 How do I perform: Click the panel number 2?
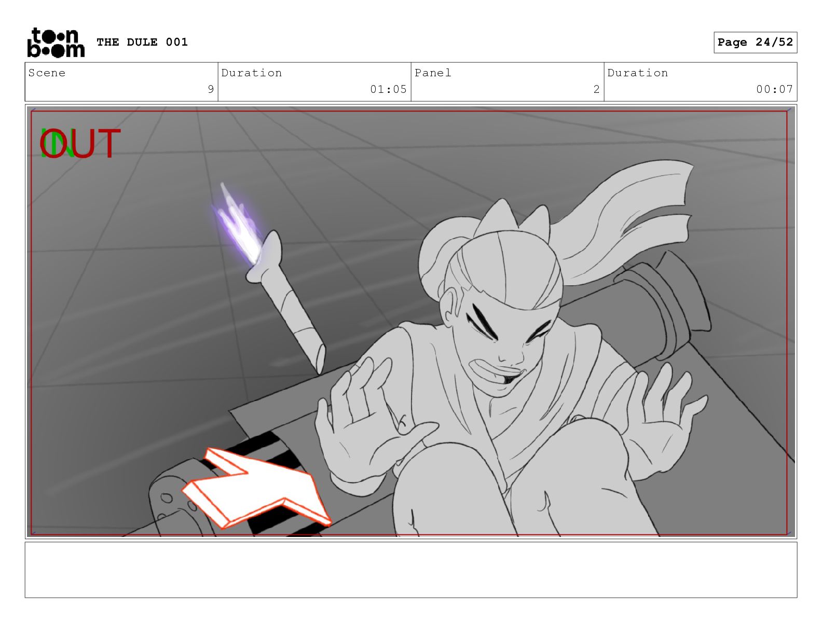point(597,89)
